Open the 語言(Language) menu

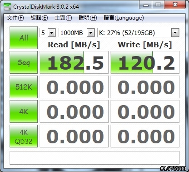[x=124, y=18]
